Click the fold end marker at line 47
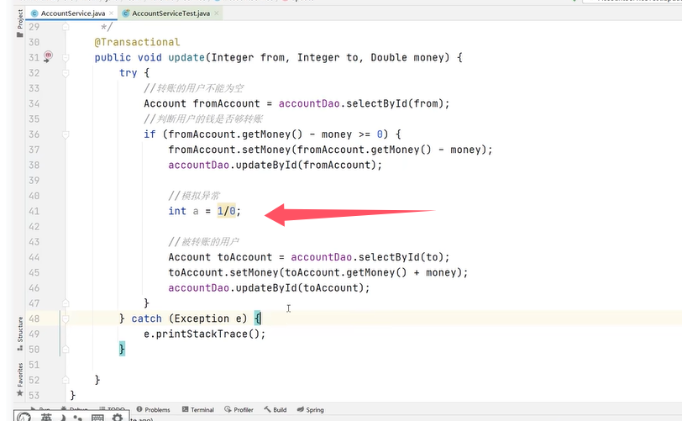 click(66, 303)
